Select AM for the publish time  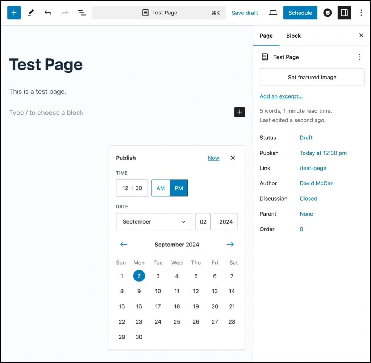coord(161,188)
